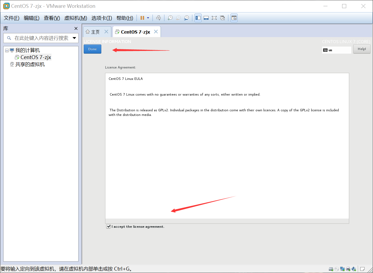Click the library search input field

pos(41,38)
